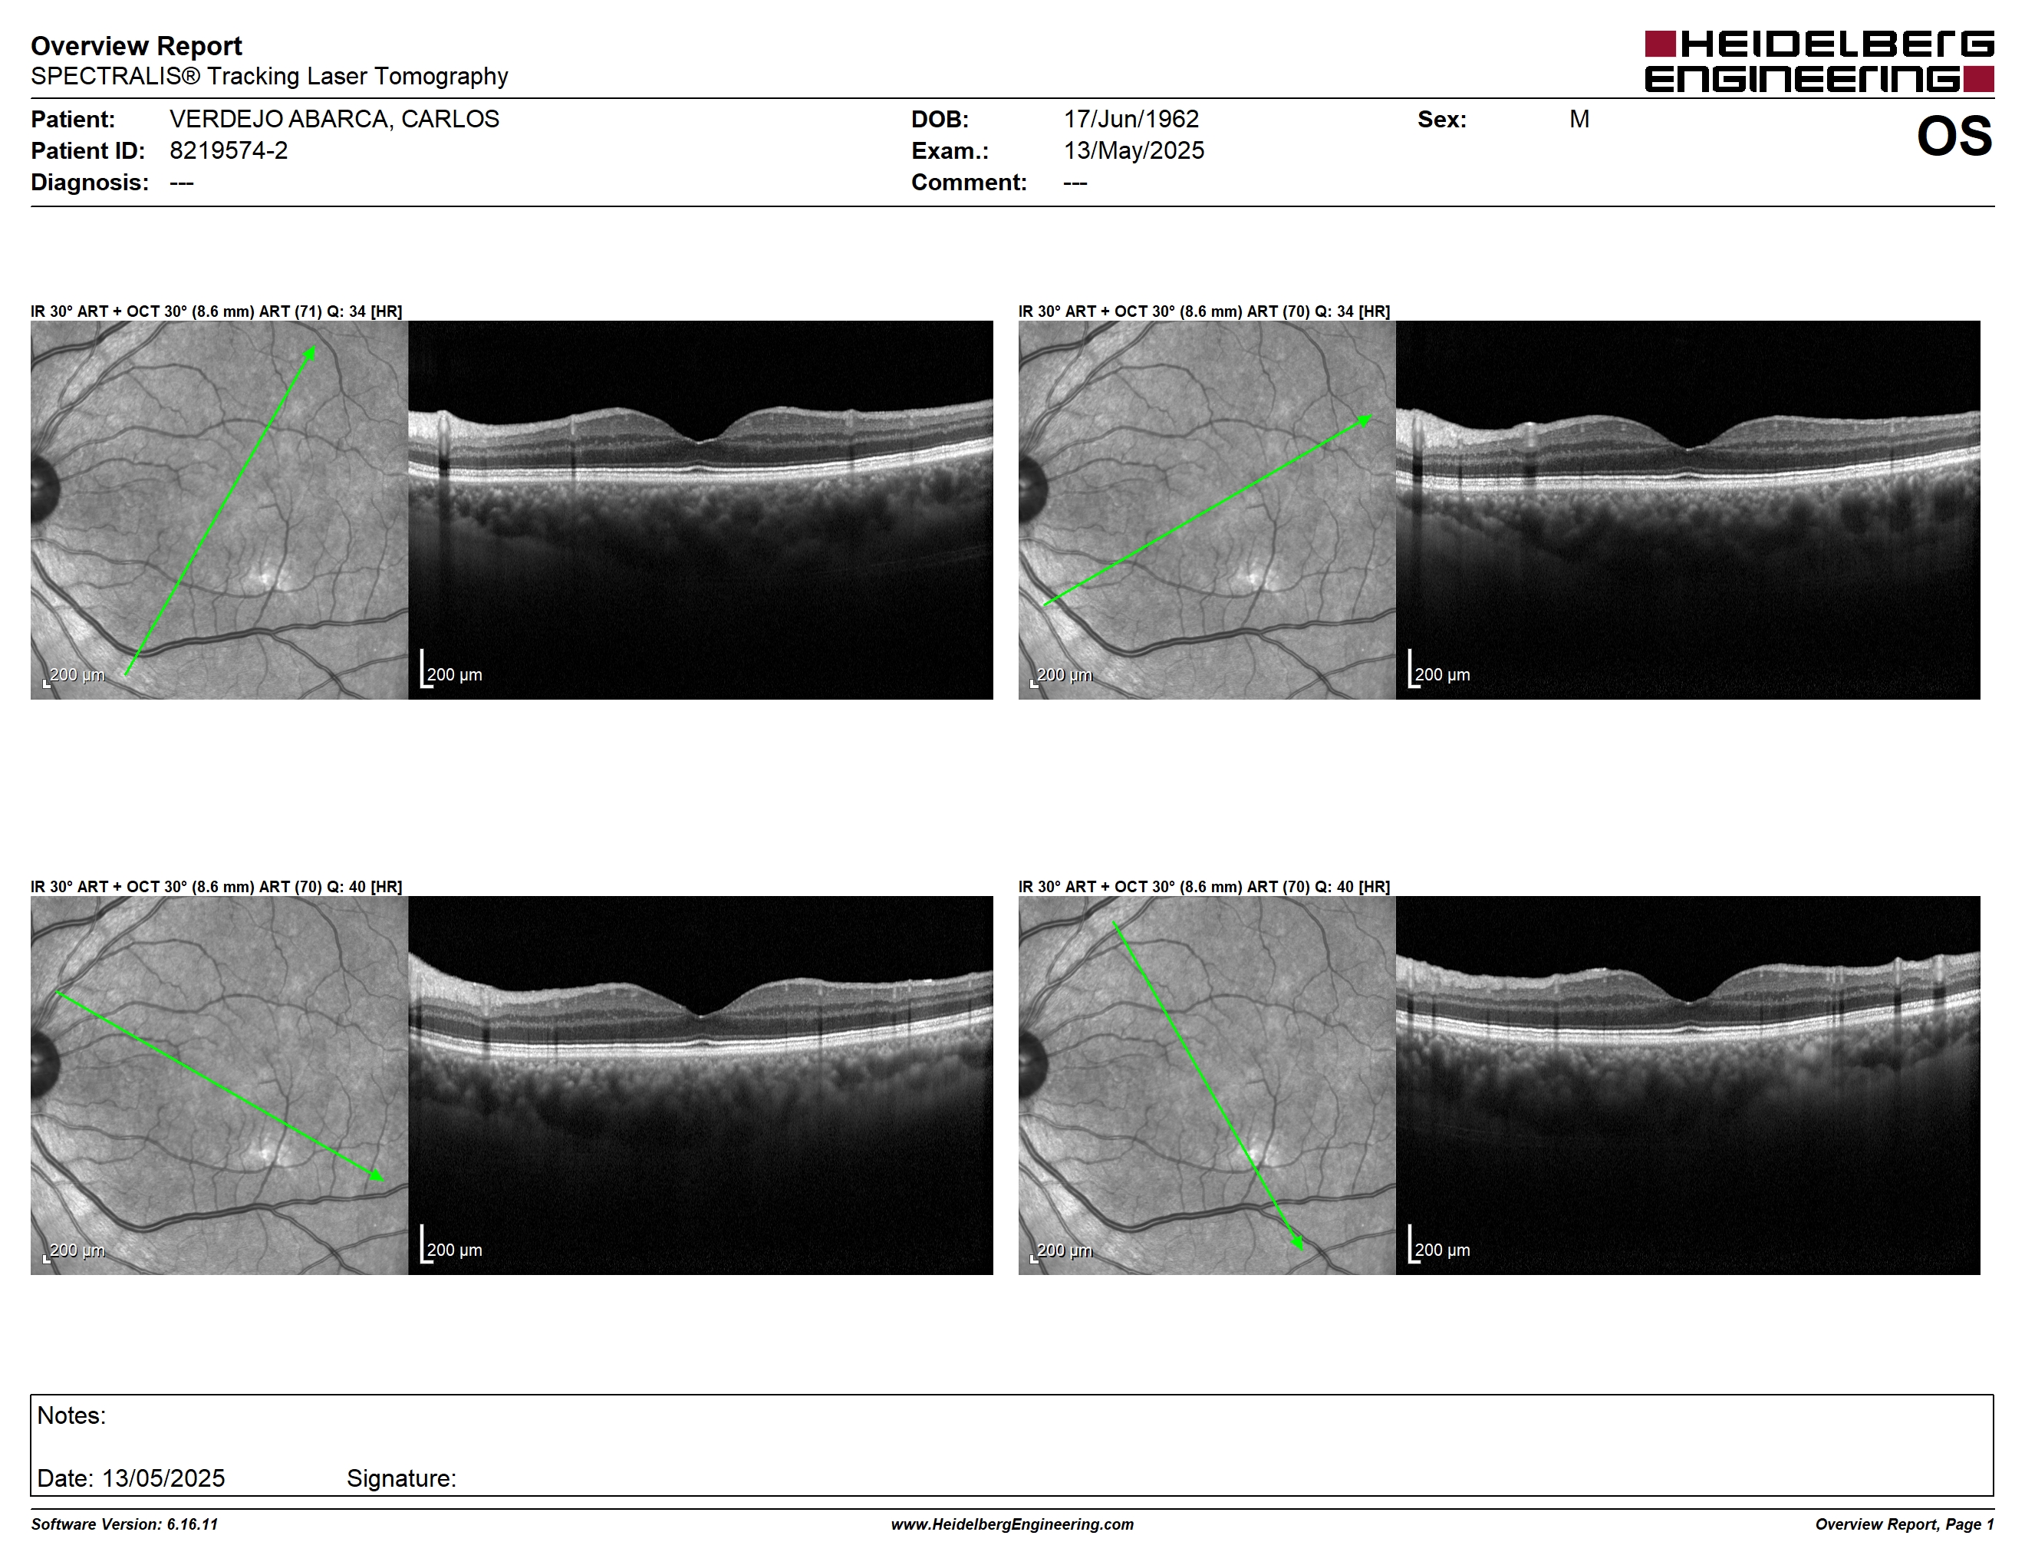Click the Date: 13/05/2025 entry

click(130, 1478)
